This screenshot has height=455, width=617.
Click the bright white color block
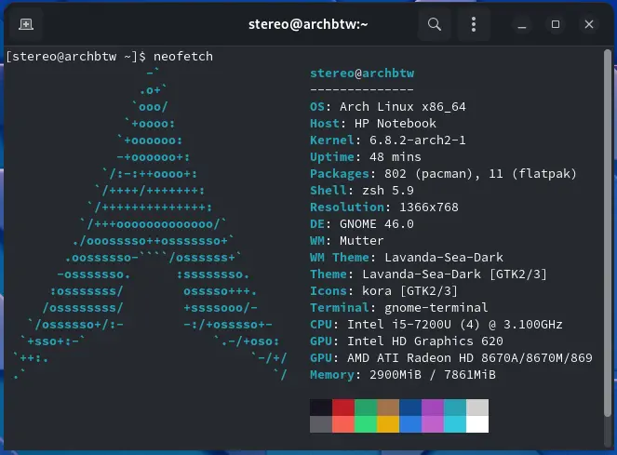coord(477,424)
